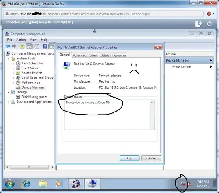Viewport: 219px width, 193px height.
Task: Expand Services and Applications node arrow
Action: click(9, 102)
